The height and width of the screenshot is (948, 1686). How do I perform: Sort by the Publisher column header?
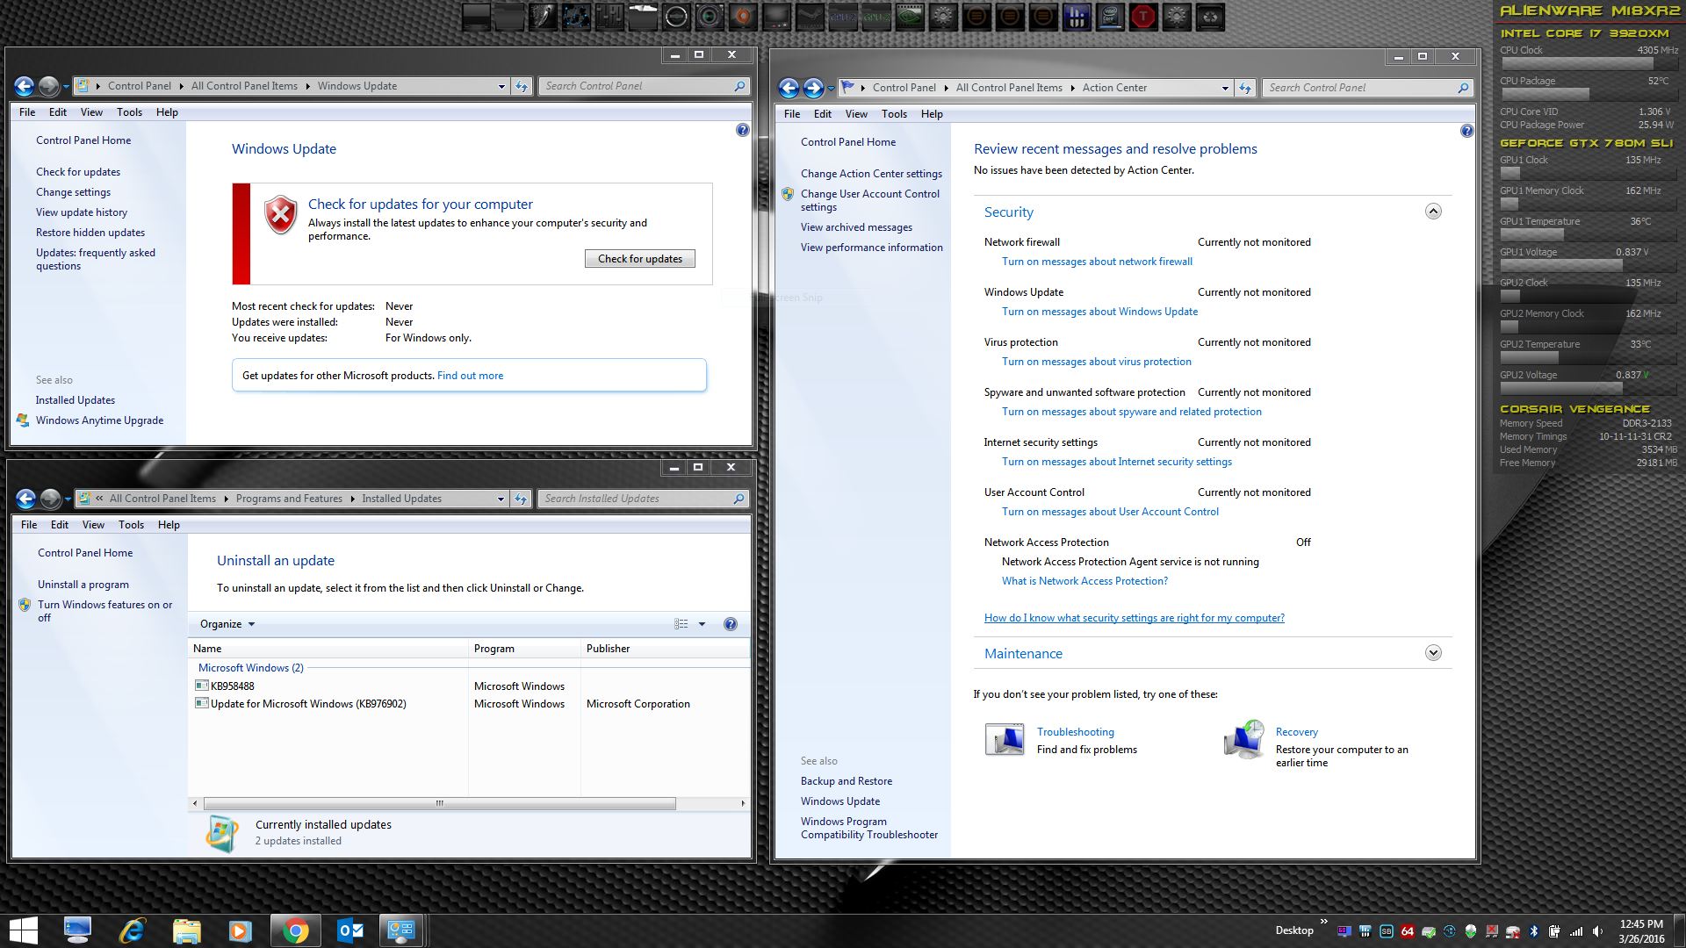pyautogui.click(x=665, y=649)
